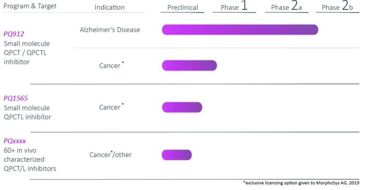The width and height of the screenshot is (366, 190).
Task: Select the PQ1565 Cancer indication label
Action: pos(111,107)
